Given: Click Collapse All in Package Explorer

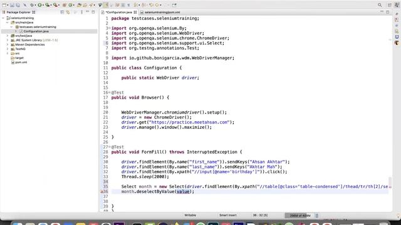Looking at the screenshot, I should click(x=62, y=12).
